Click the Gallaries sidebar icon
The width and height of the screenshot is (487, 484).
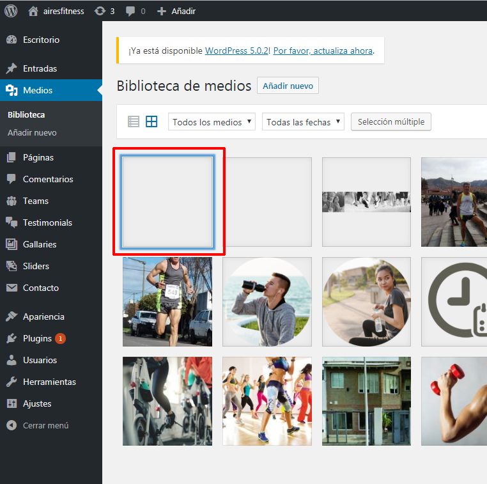click(x=12, y=244)
